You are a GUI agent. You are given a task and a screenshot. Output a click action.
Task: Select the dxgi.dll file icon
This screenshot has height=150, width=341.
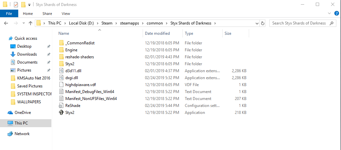[61, 78]
